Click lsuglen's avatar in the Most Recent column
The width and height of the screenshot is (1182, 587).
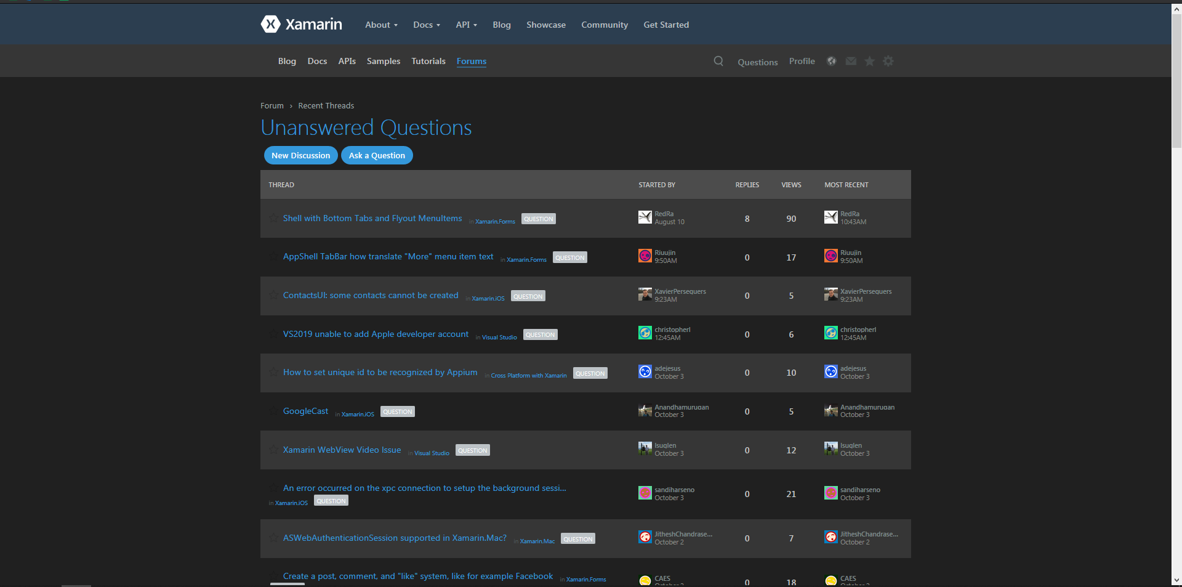coord(831,448)
